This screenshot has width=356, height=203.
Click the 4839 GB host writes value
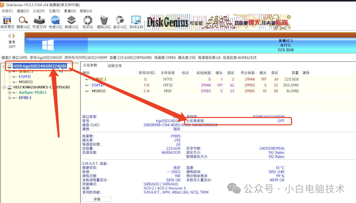click(x=277, y=180)
